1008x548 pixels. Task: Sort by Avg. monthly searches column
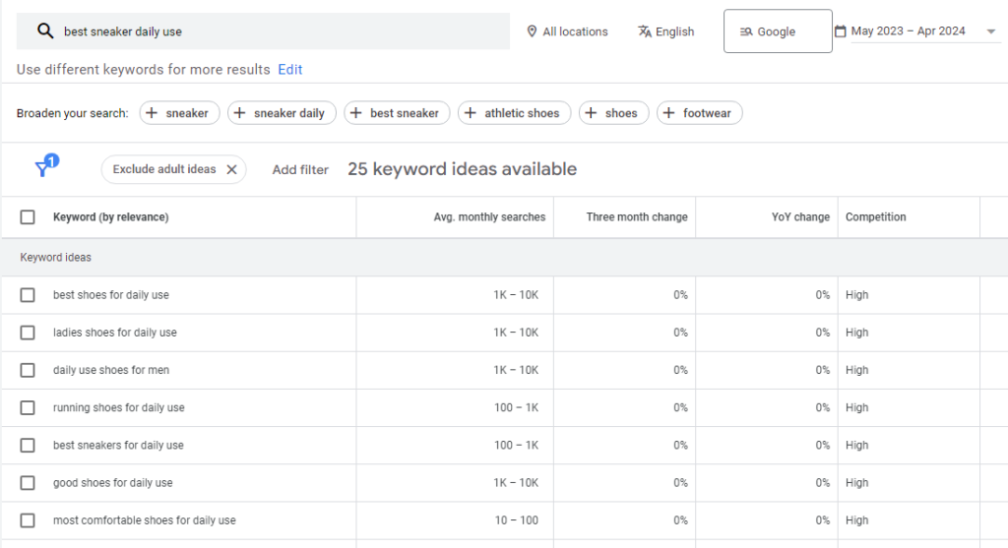pos(489,217)
